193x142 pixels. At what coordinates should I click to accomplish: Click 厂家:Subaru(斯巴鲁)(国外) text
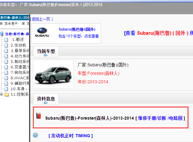tap(103, 65)
